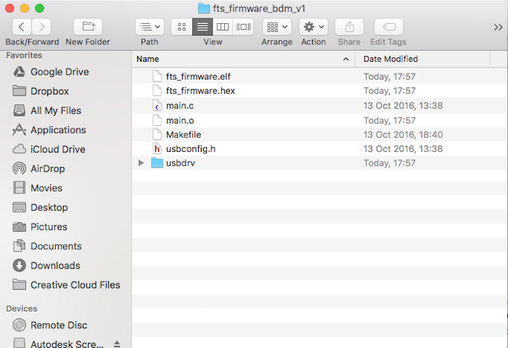
Task: Click the window title folder icon
Action: tap(204, 9)
